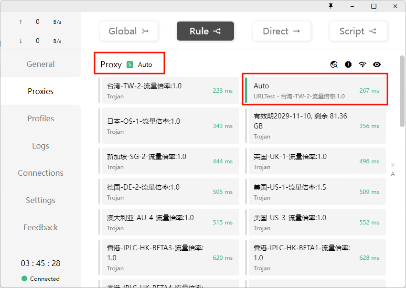This screenshot has height=288, width=406.
Task: Select Rule proxy mode
Action: click(x=205, y=31)
